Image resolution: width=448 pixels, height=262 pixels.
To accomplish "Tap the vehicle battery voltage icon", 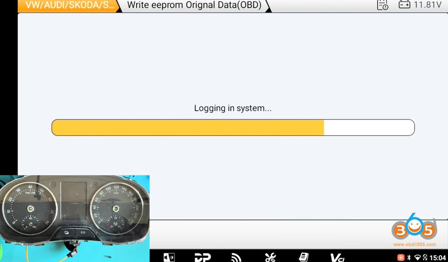I will point(404,4).
